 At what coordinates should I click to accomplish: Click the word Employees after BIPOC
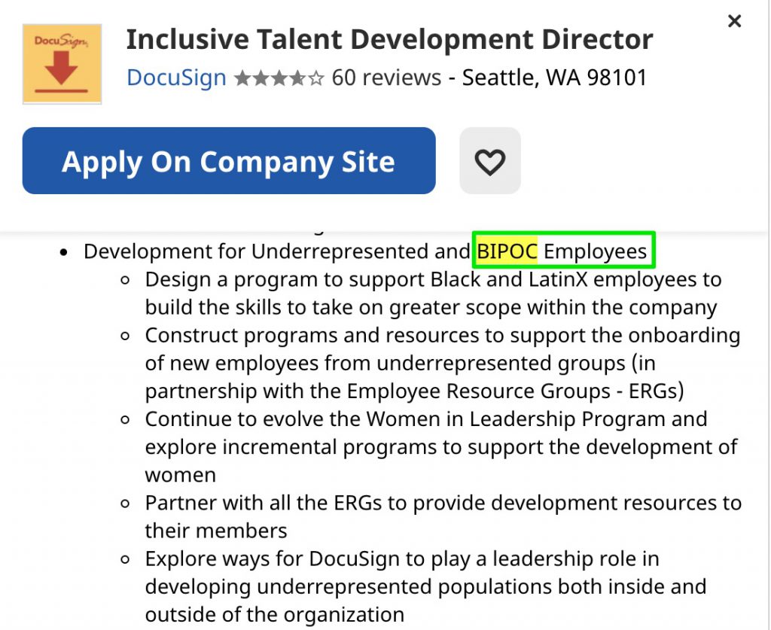pos(595,251)
